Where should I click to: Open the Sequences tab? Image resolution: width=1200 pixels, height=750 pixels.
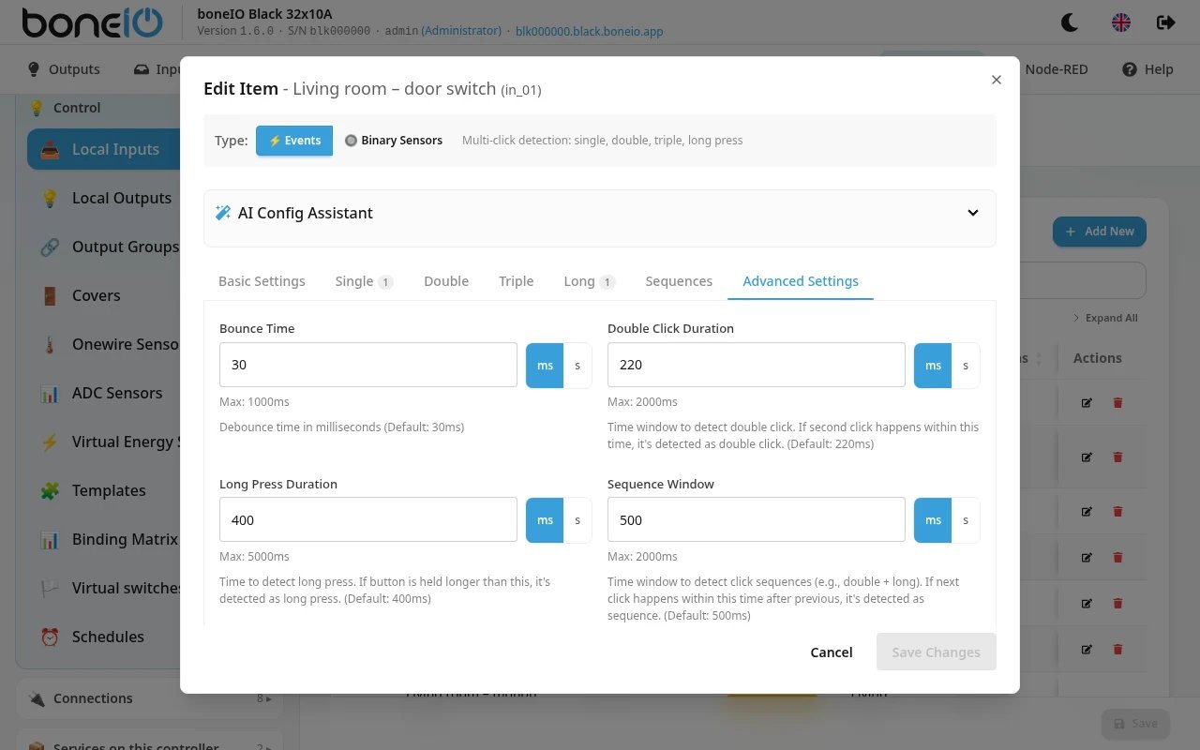[679, 281]
